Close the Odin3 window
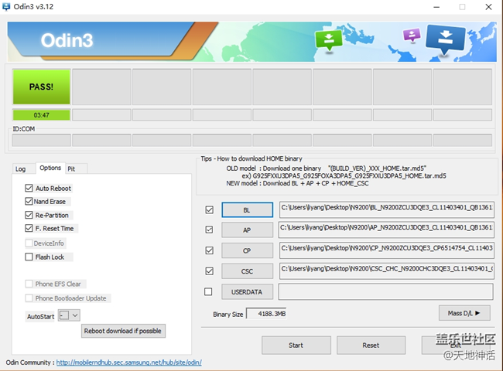 click(x=488, y=7)
